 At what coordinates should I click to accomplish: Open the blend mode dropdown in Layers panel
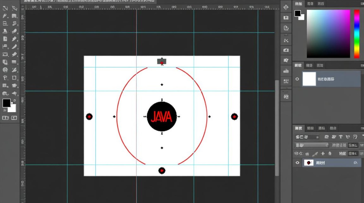pos(311,145)
